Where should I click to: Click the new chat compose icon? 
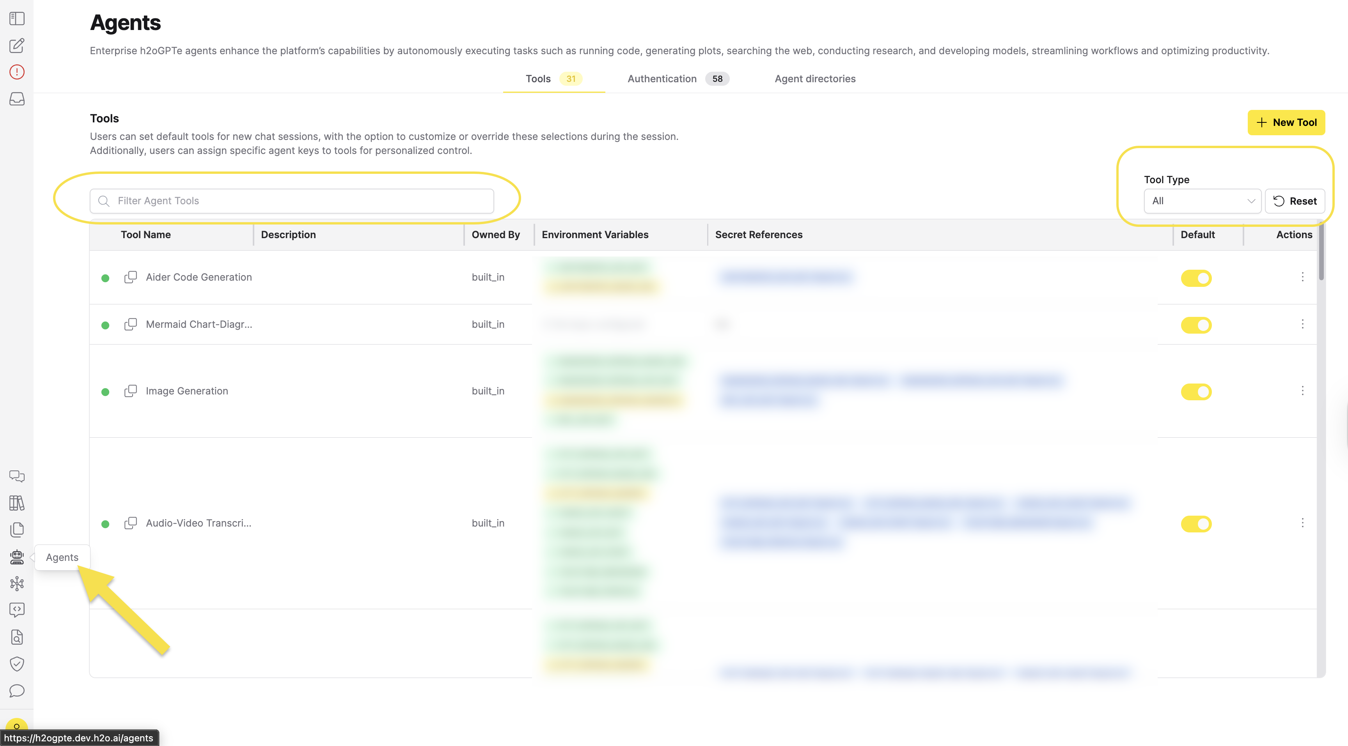[x=17, y=46]
